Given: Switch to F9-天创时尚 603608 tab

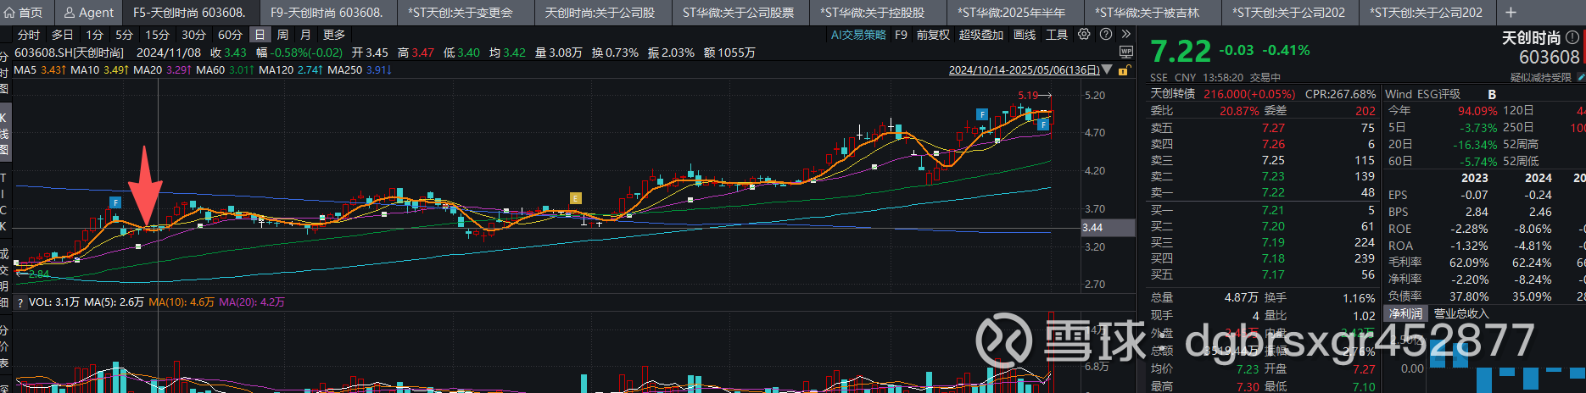Looking at the screenshot, I should pyautogui.click(x=327, y=12).
